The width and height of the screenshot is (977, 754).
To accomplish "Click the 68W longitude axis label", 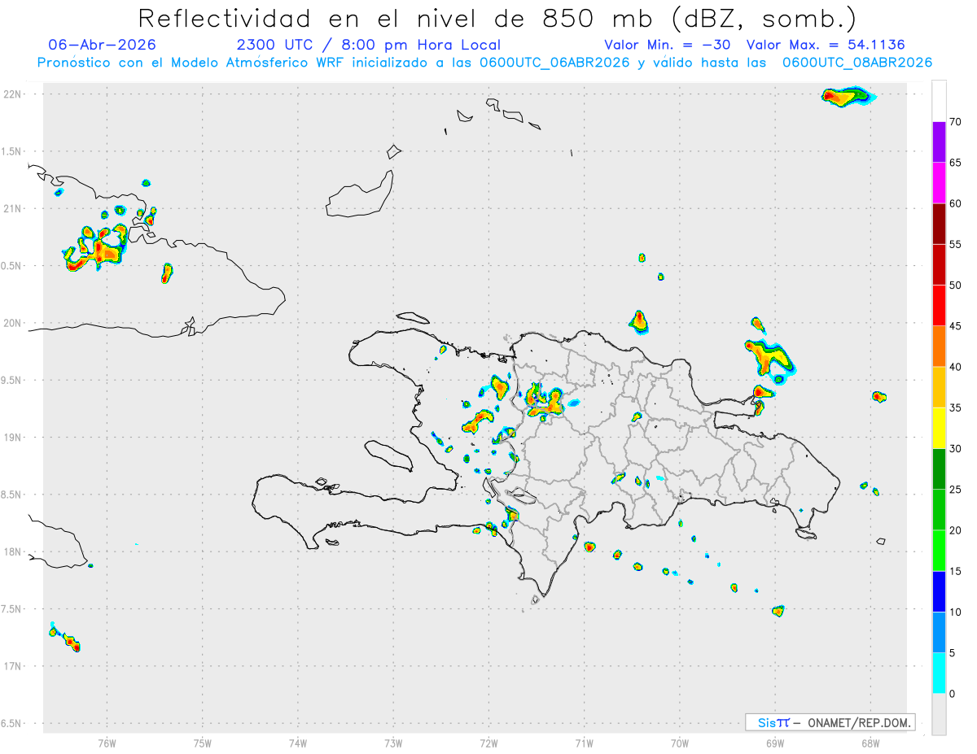I will 870,742.
